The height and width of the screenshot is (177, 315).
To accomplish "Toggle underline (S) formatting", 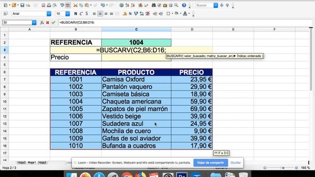I will (87, 14).
